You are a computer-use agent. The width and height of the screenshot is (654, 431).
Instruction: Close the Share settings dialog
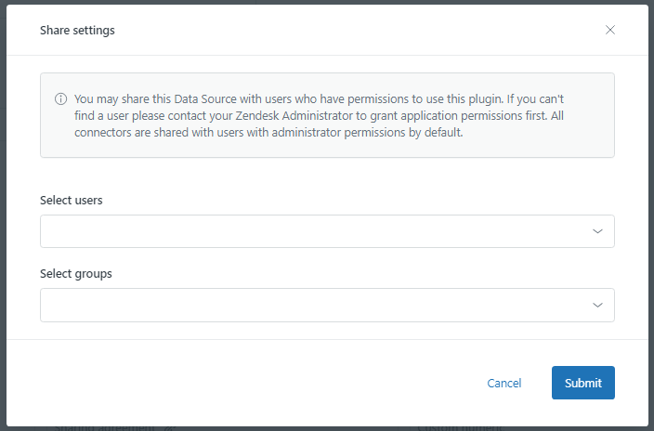coord(610,30)
